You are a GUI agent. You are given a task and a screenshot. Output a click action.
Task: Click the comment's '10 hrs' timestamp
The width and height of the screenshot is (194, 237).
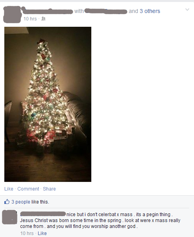(x=27, y=233)
